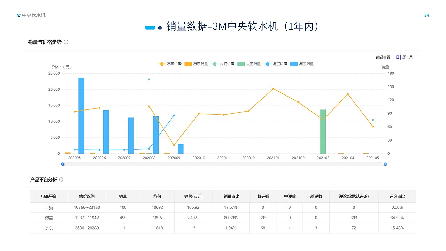Click the info icon beside 产品平台分析

click(x=61, y=180)
